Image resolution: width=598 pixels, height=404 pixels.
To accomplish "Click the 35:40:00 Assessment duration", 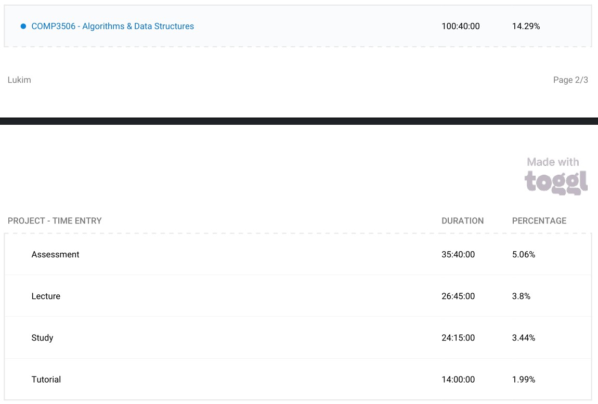I will 458,255.
